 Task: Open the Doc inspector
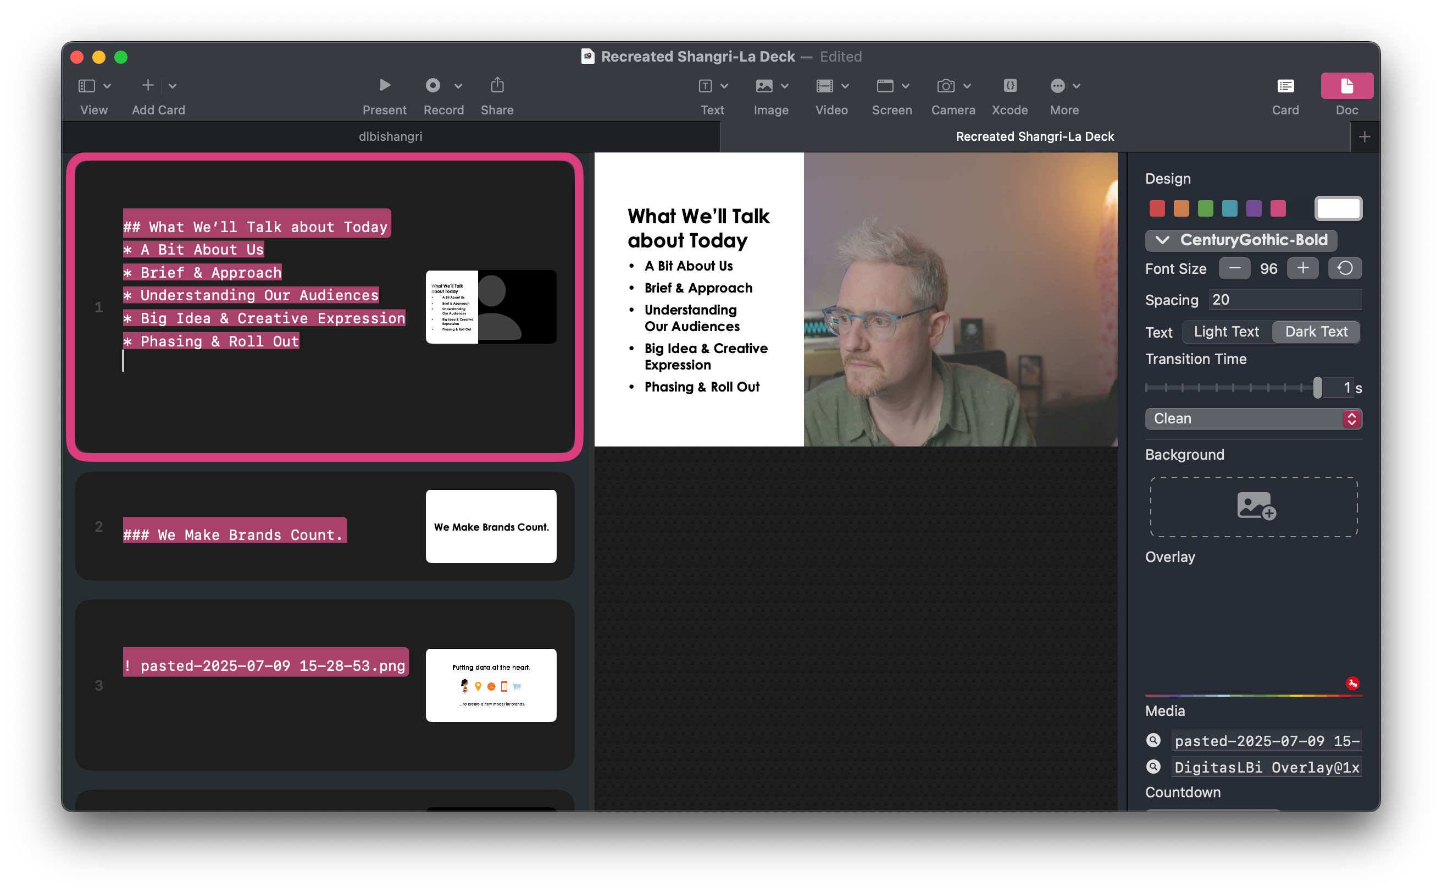point(1346,86)
